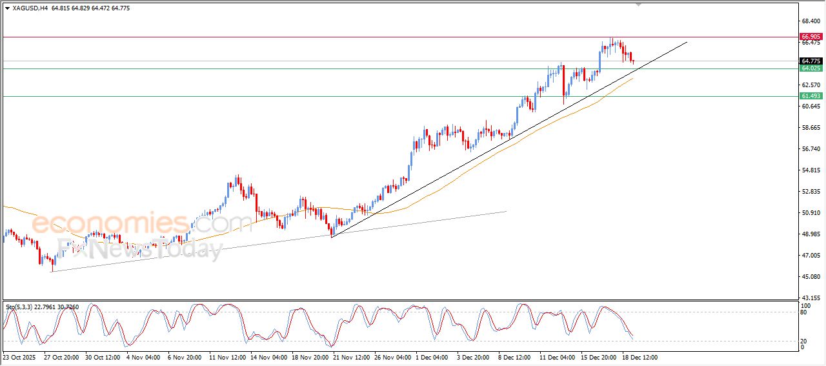The image size is (826, 366).
Task: Click the green 61.493 price label
Action: pyautogui.click(x=810, y=96)
